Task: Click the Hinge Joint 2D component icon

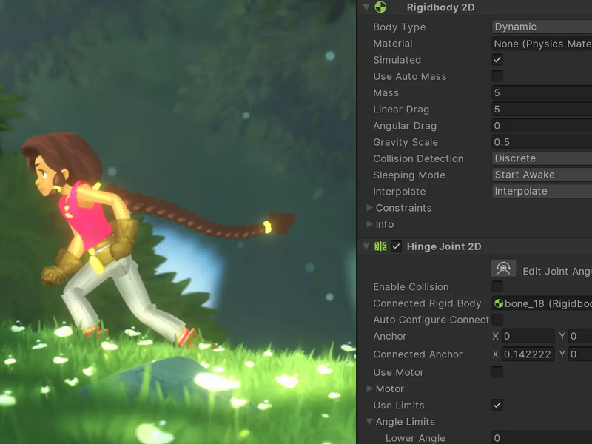Action: click(380, 246)
